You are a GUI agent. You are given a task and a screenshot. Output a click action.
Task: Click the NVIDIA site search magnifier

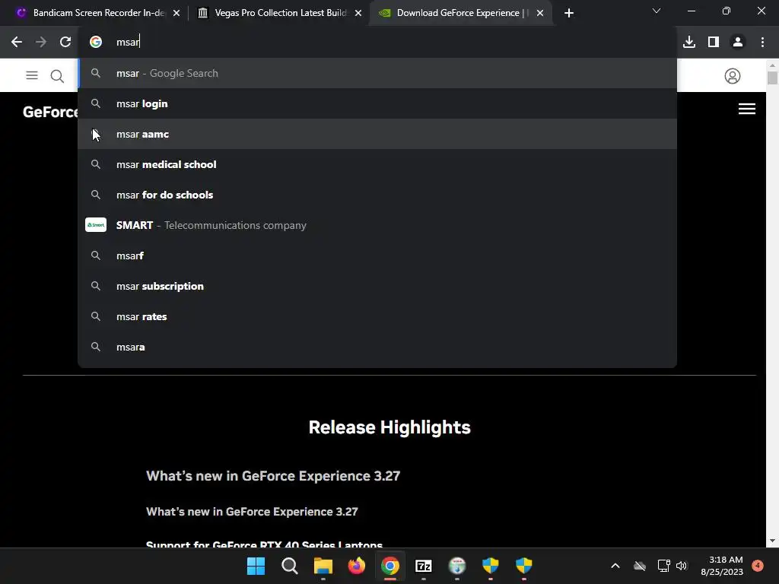pos(57,76)
